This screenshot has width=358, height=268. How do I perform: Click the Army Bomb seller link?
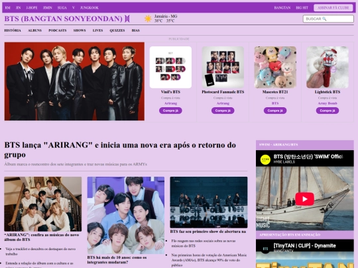[x=328, y=103]
